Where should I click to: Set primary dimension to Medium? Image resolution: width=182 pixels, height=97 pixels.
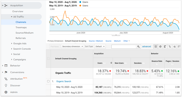click(117, 41)
